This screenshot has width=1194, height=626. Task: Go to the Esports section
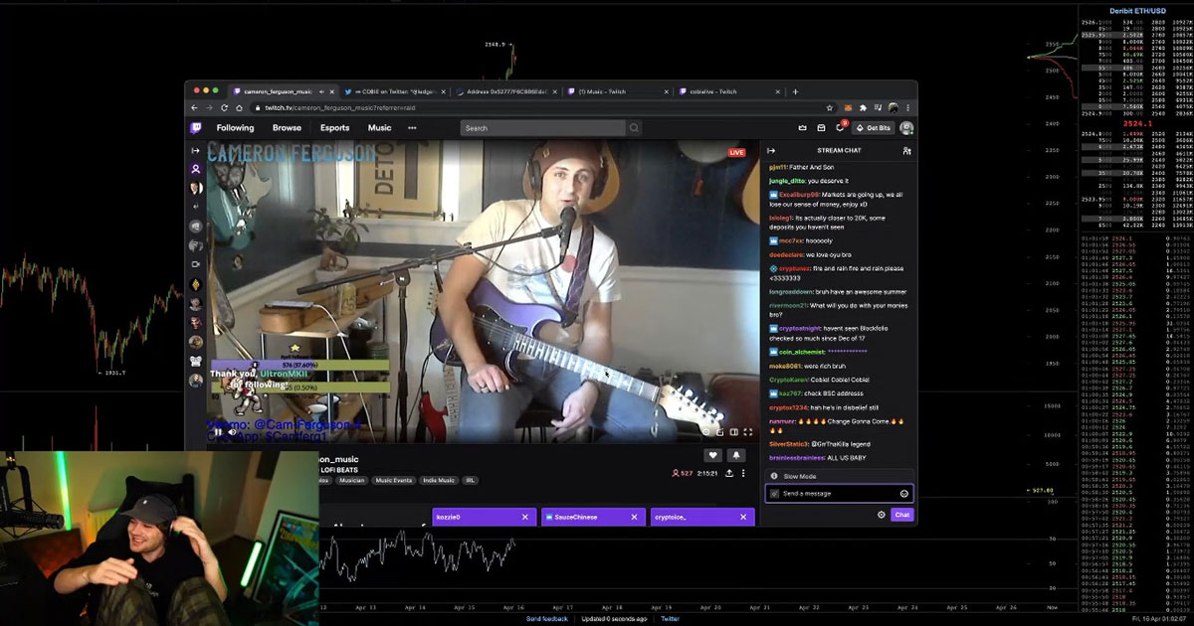tap(334, 128)
